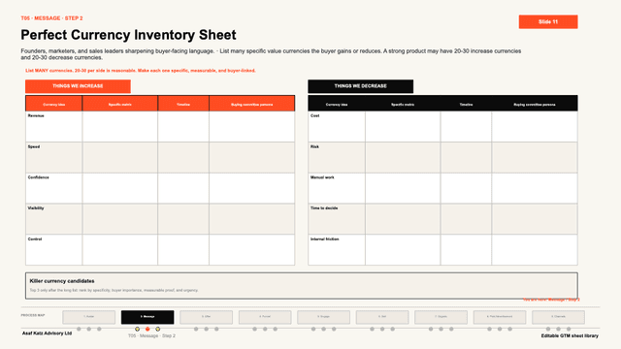The width and height of the screenshot is (621, 349).
Task: Select the Speed row label
Action: pyautogui.click(x=34, y=146)
